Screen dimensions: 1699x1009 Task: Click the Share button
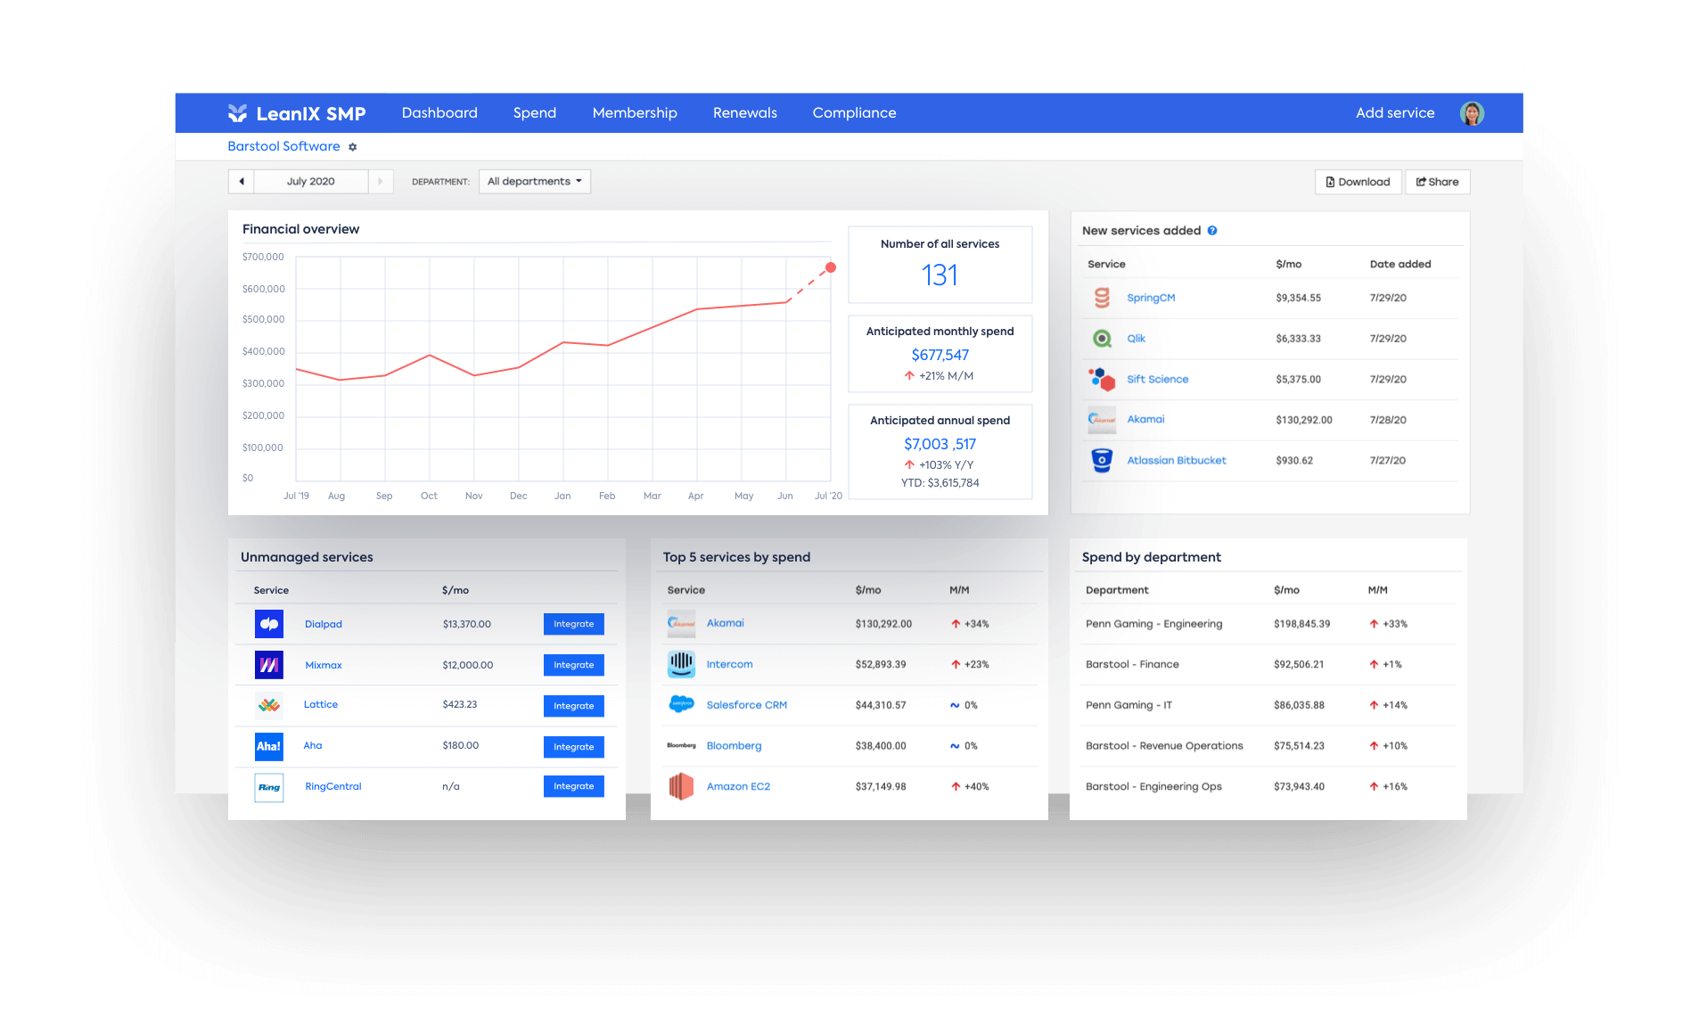pos(1437,182)
